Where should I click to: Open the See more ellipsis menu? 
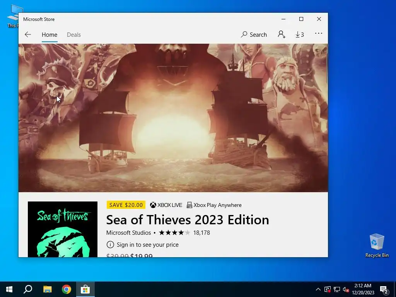click(319, 33)
